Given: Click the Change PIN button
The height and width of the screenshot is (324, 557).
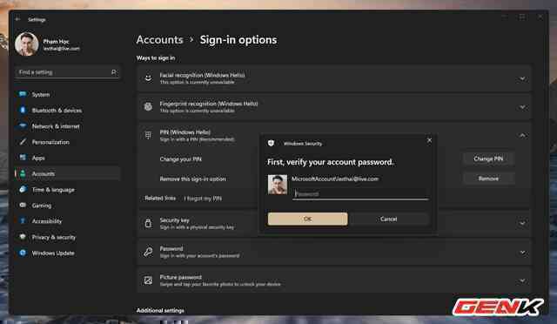Looking at the screenshot, I should [488, 159].
